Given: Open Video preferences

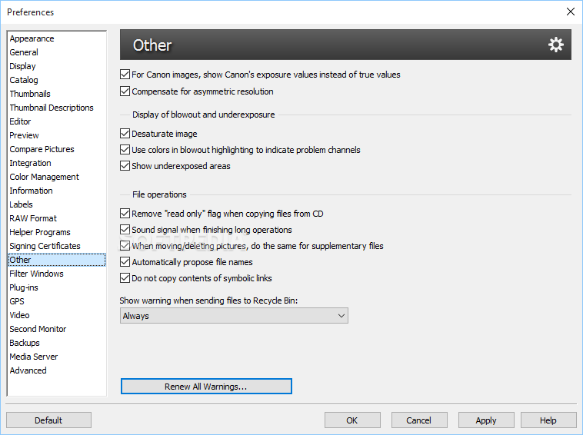Looking at the screenshot, I should (x=56, y=315).
